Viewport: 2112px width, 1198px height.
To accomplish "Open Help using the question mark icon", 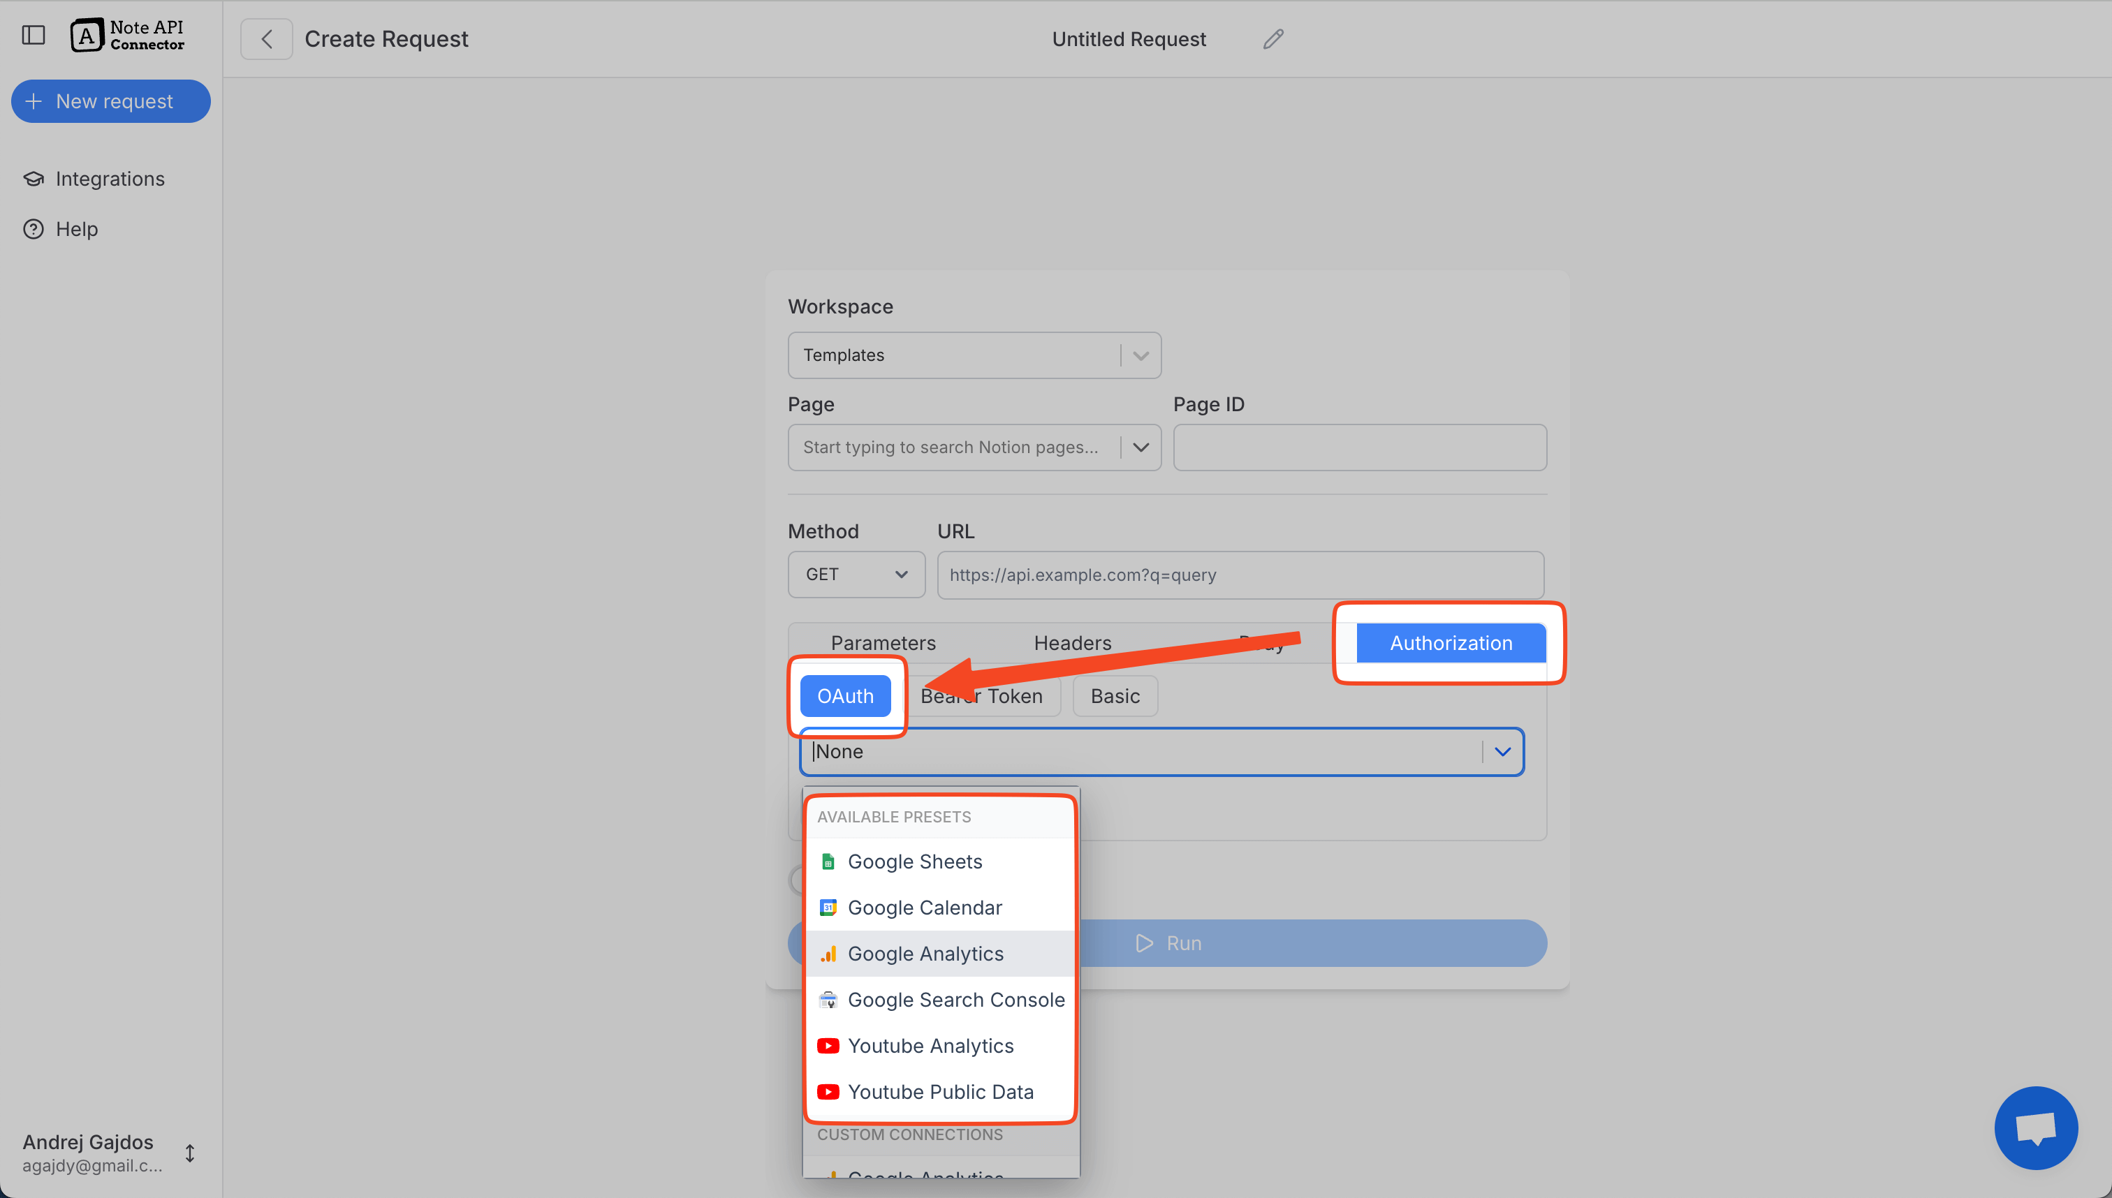I will click(33, 229).
